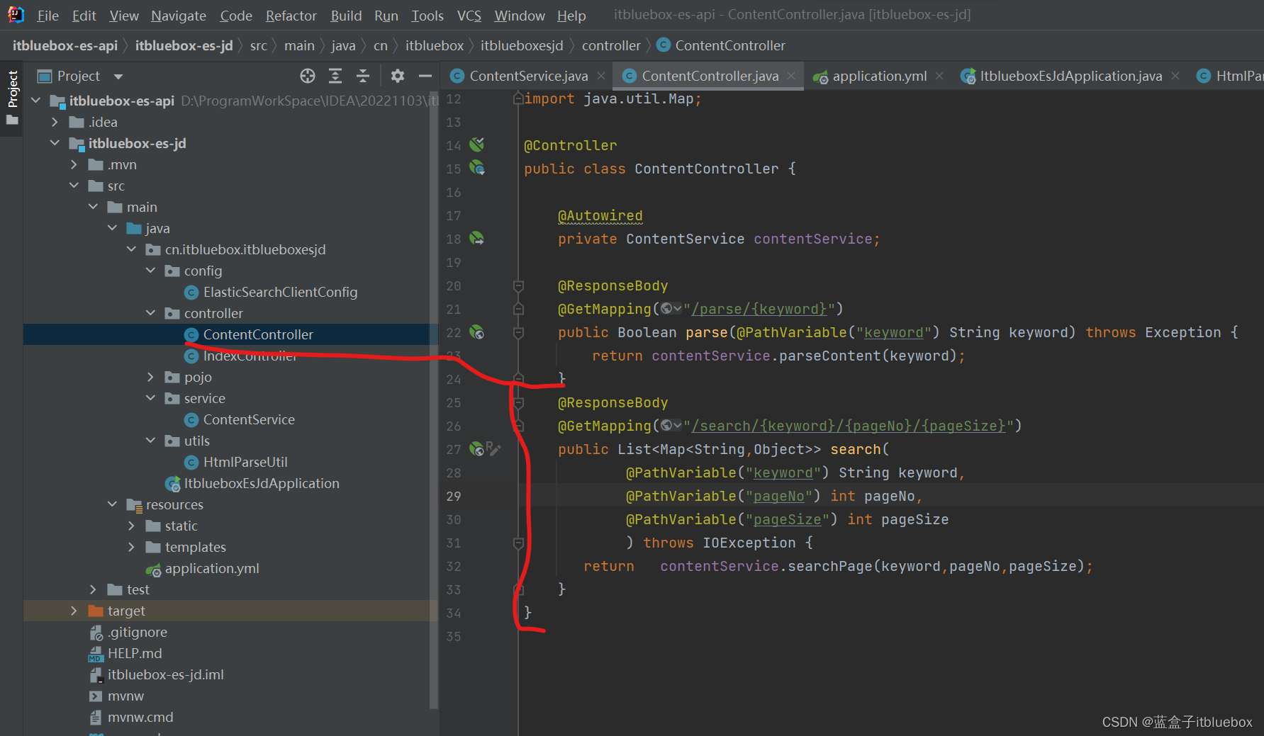
Task: Select ContentService in project tree
Action: click(249, 419)
